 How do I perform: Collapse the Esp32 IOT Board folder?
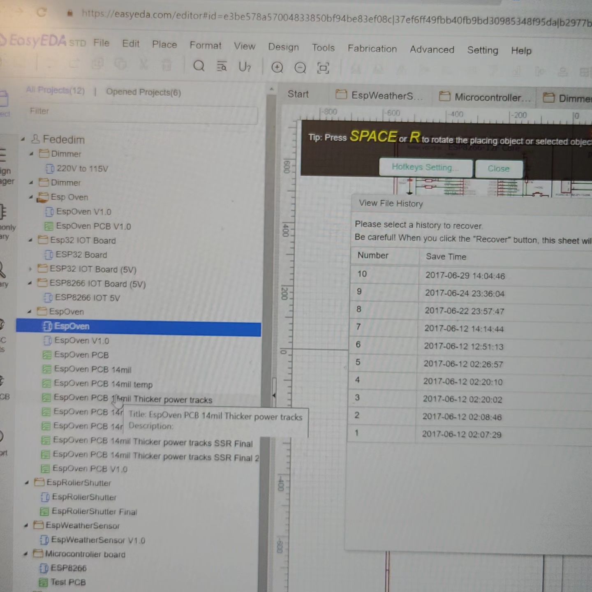30,240
